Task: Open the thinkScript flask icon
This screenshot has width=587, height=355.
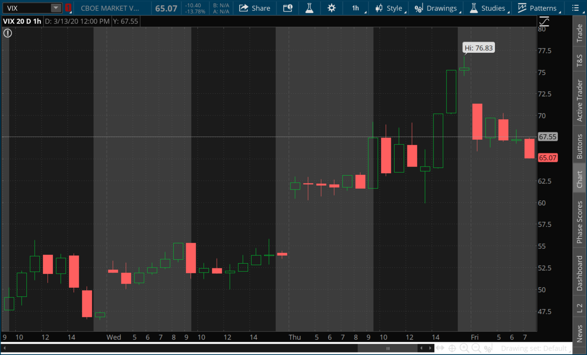Action: click(309, 8)
